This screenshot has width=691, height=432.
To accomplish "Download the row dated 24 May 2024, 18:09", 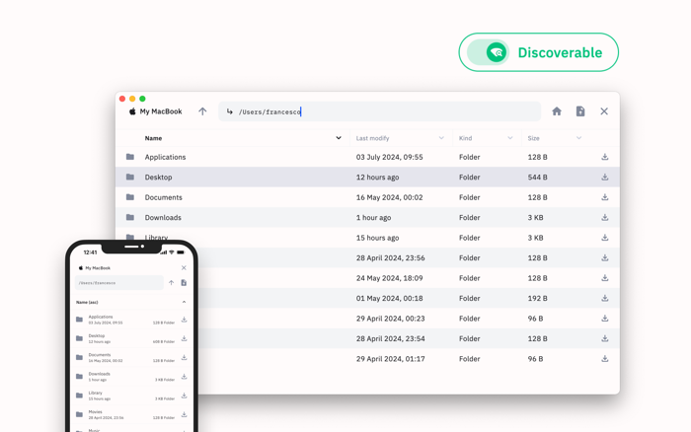I will pyautogui.click(x=604, y=278).
